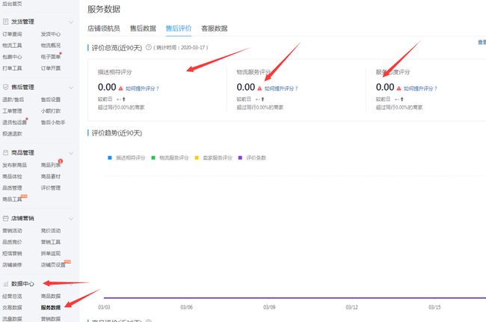Toggle the purple 评价条数 legend swatch
Image resolution: width=486 pixels, height=322 pixels.
pyautogui.click(x=240, y=158)
